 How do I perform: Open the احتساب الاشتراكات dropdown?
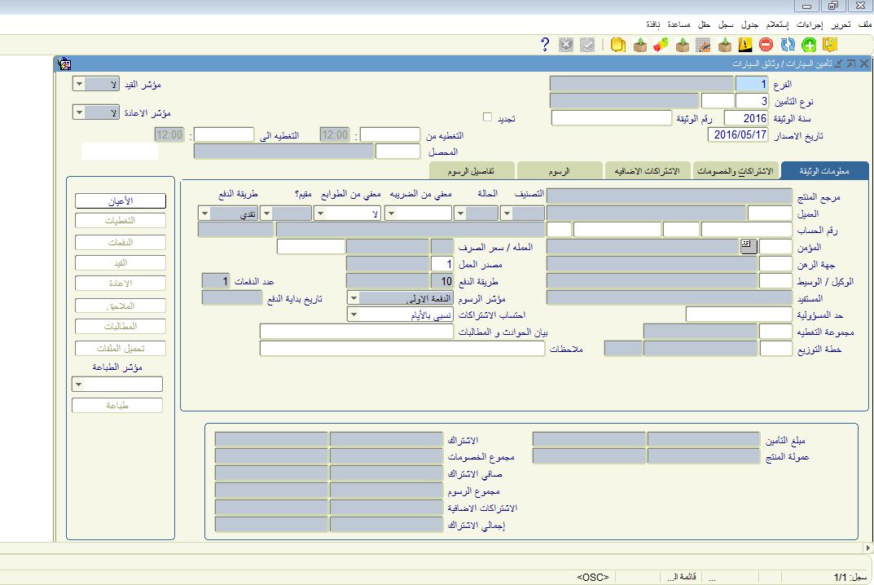pyautogui.click(x=354, y=314)
